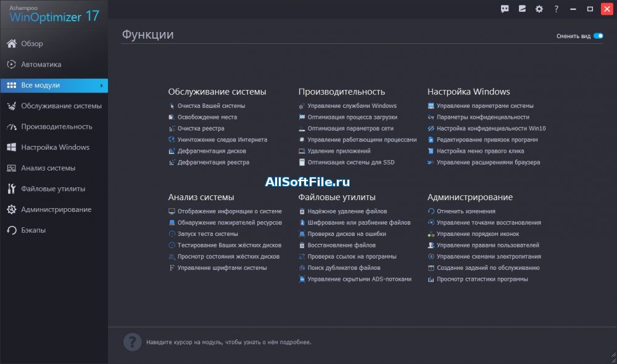Open Автоматика section in sidebar
The image size is (617, 364).
[54, 65]
